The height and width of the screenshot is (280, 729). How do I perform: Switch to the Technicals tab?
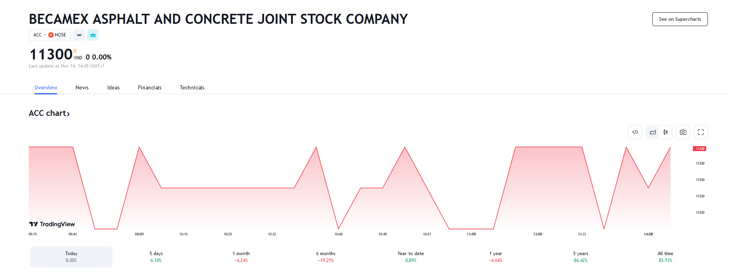click(x=192, y=87)
